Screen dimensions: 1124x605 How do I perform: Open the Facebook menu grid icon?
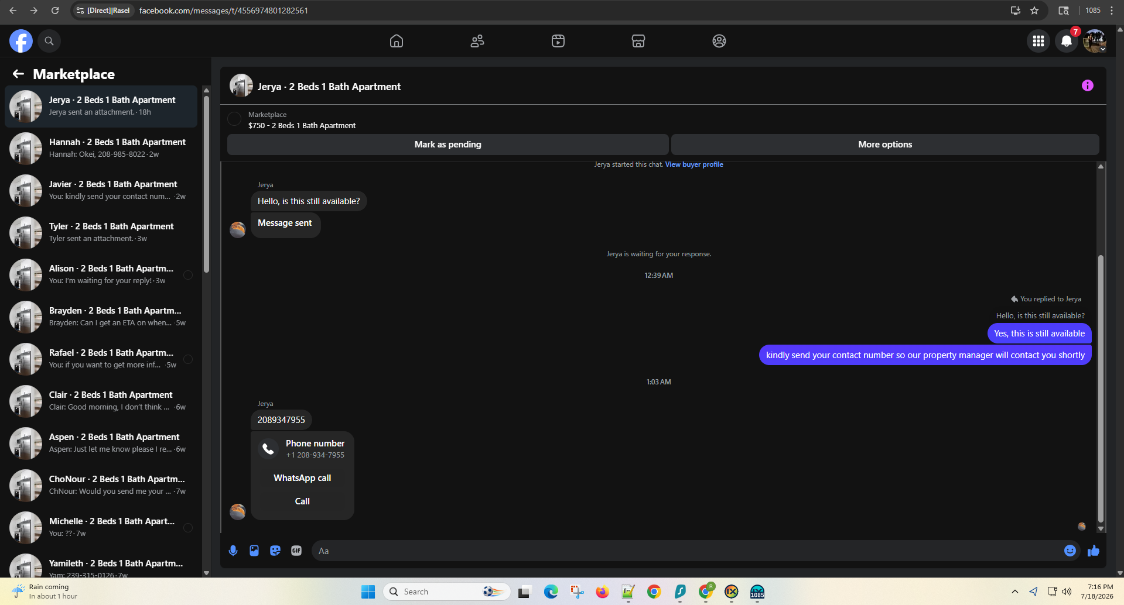coord(1038,41)
